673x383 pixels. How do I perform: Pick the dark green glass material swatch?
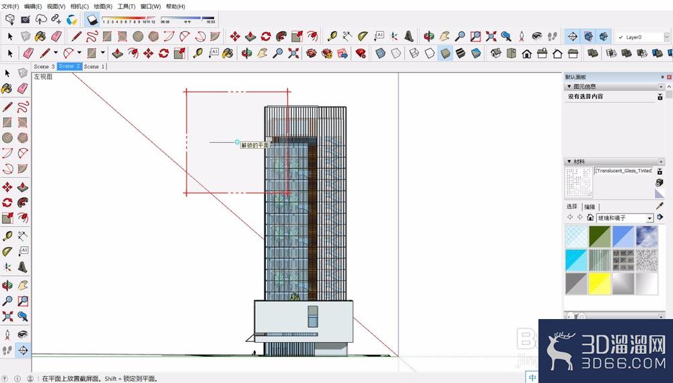[600, 236]
